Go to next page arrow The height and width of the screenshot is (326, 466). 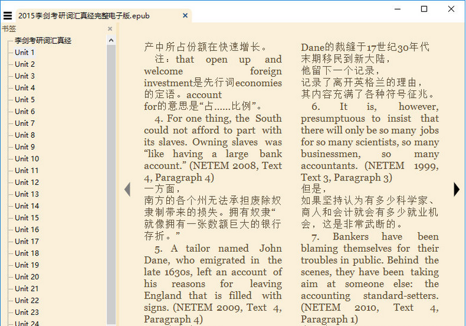click(x=456, y=190)
